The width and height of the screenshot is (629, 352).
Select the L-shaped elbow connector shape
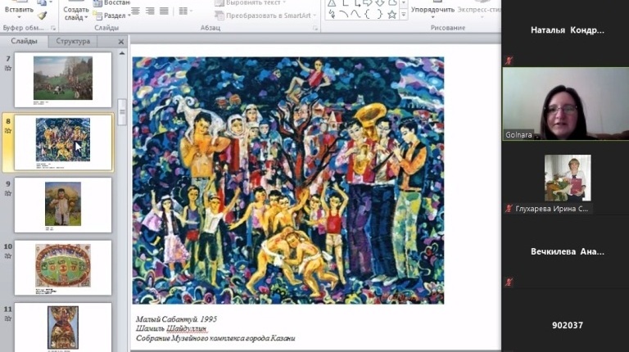pyautogui.click(x=344, y=3)
